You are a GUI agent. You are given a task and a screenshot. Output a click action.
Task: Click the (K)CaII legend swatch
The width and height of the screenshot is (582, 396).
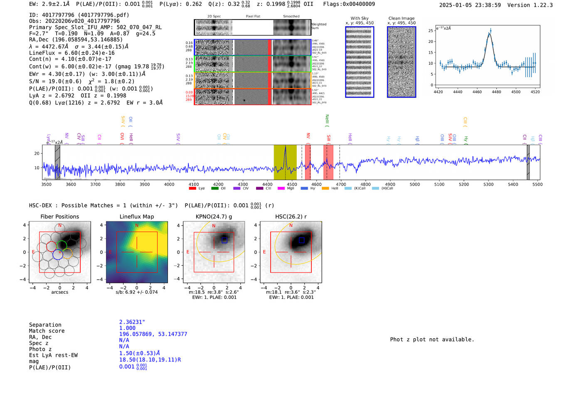[348, 188]
